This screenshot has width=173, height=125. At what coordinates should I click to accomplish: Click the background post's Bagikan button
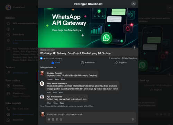(156, 90)
